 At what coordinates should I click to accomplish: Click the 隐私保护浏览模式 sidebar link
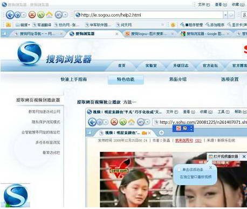[46, 122]
